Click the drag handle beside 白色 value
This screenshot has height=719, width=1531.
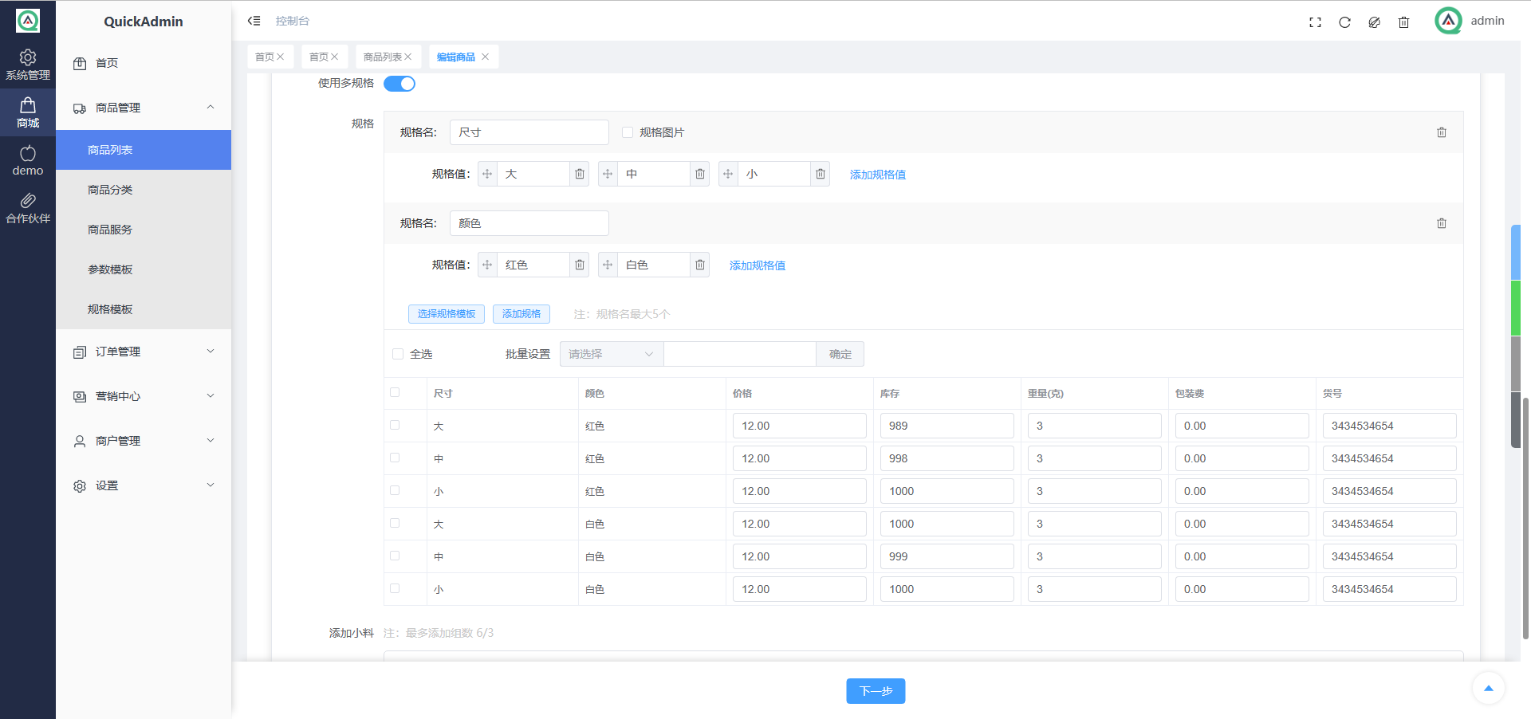pyautogui.click(x=608, y=265)
